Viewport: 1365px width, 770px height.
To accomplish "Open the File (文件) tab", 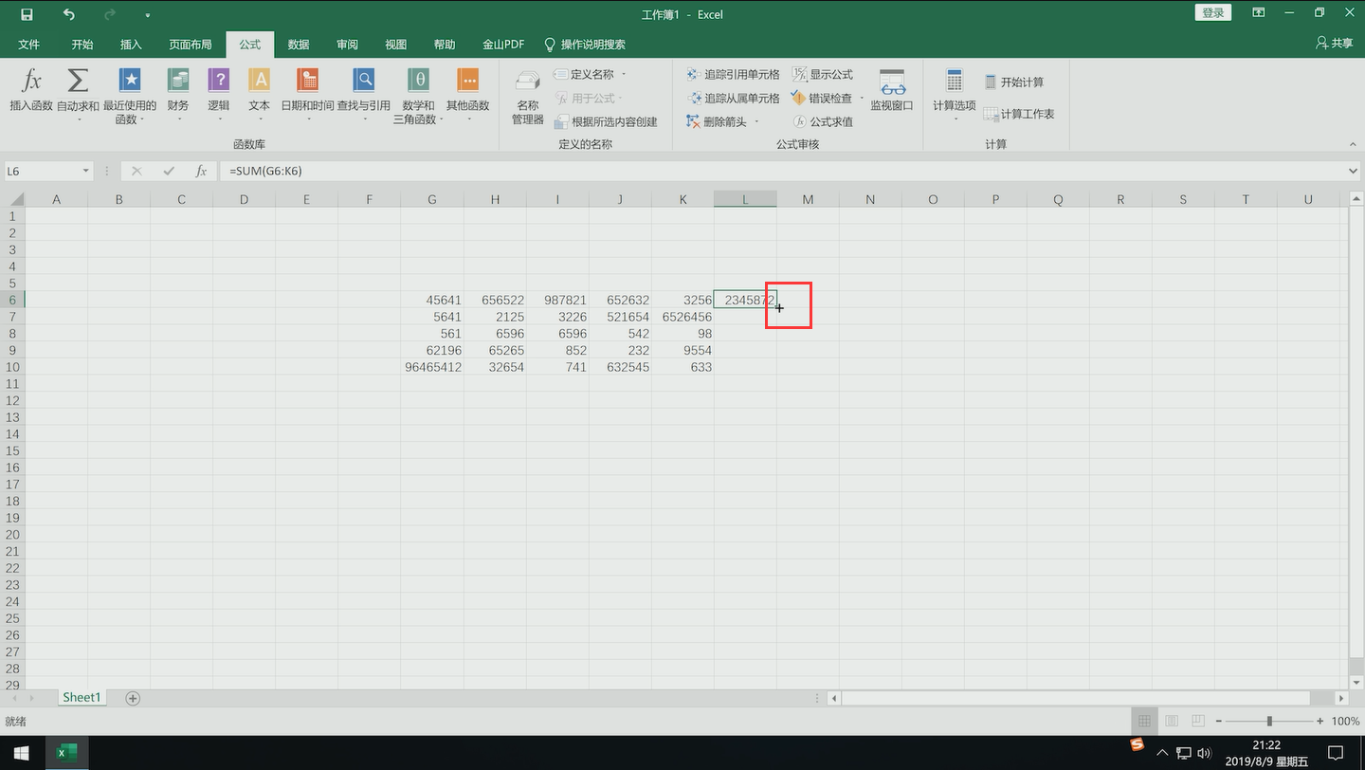I will click(29, 45).
